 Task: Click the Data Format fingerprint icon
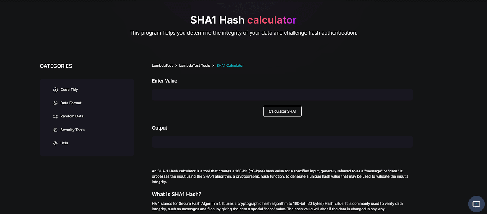click(55, 103)
